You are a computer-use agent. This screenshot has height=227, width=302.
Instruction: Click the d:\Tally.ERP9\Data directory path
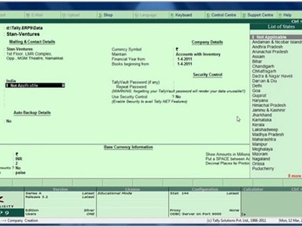[x=25, y=28]
